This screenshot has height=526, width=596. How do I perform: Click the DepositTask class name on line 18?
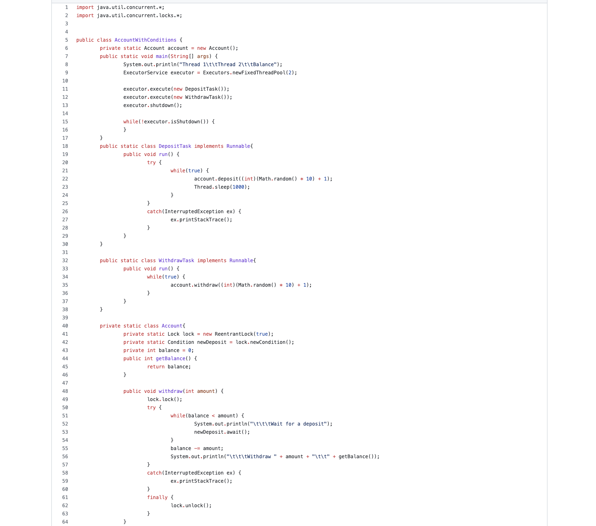175,146
